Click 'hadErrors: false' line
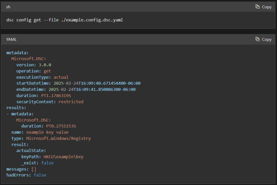 [x=26, y=175]
